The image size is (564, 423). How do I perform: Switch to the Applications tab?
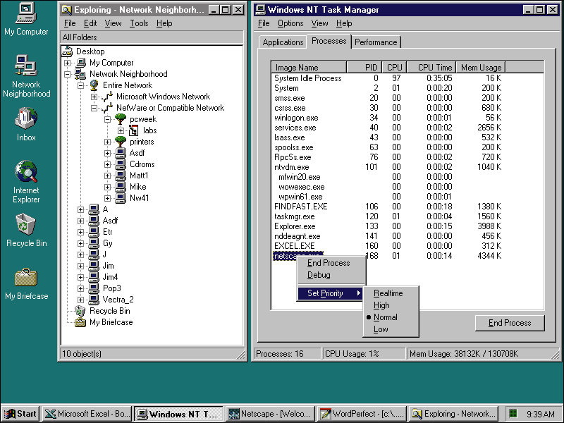coord(283,42)
